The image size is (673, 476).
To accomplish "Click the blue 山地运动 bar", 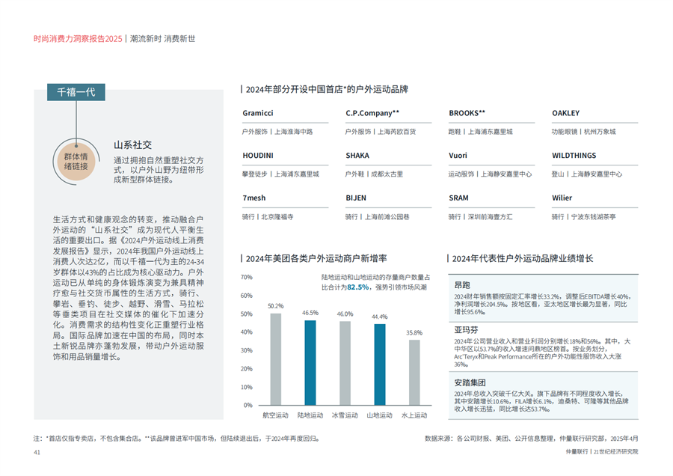I will click(x=380, y=364).
